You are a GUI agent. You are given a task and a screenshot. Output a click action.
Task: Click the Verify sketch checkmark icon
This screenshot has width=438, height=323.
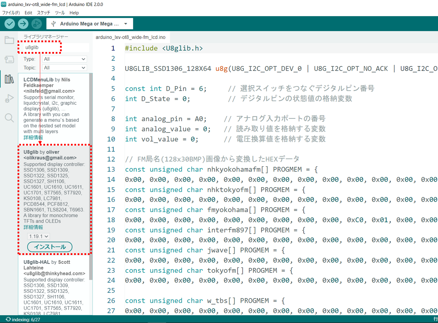tap(9, 24)
